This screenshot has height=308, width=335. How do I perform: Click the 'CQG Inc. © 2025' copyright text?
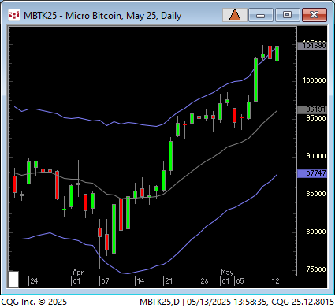pyautogui.click(x=34, y=302)
